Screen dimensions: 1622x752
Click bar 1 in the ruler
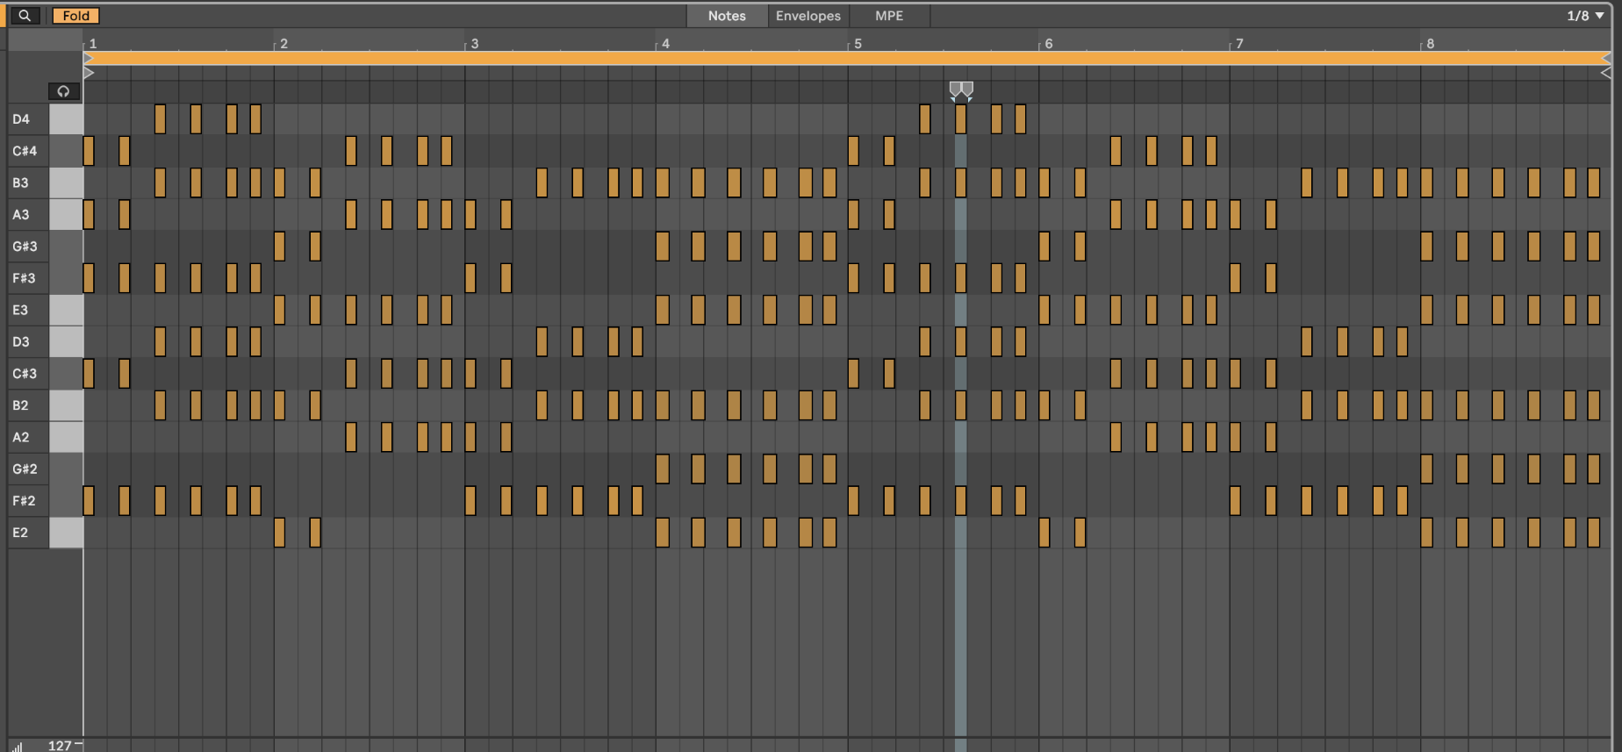(92, 43)
